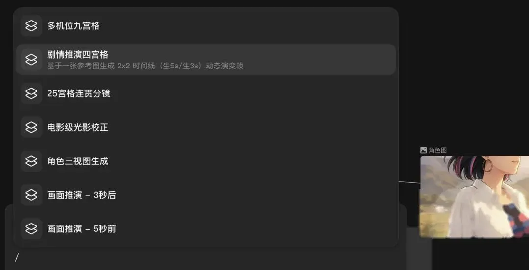The height and width of the screenshot is (270, 529).
Task: Click the 角色图 node label
Action: click(x=437, y=150)
